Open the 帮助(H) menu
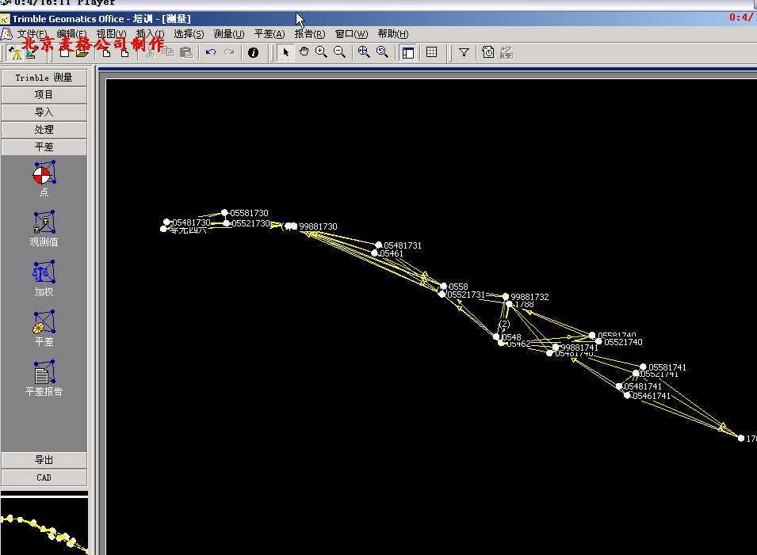This screenshot has height=555, width=757. (392, 34)
